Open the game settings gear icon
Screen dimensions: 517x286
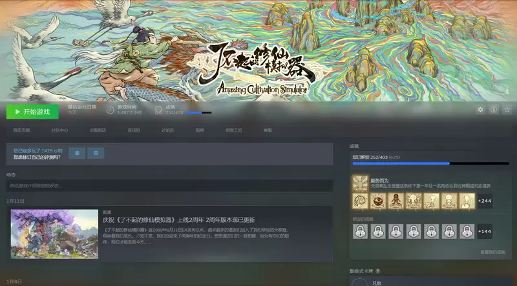click(480, 110)
